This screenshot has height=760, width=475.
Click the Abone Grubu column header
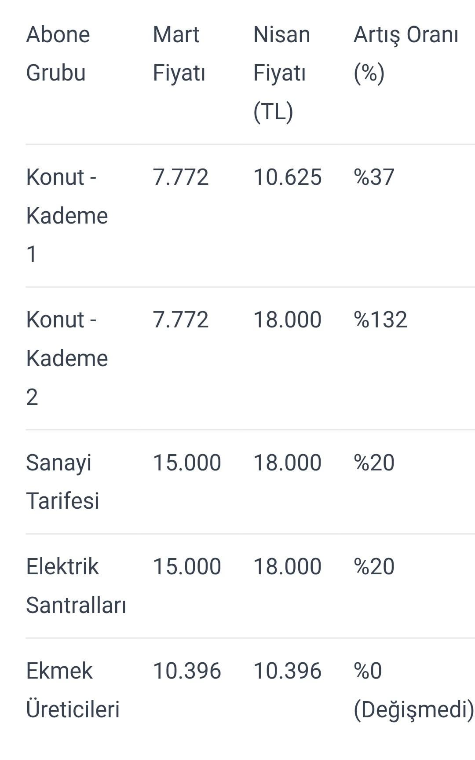pyautogui.click(x=58, y=54)
